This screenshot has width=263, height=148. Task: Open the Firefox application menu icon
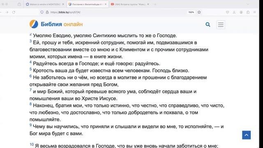coord(255,12)
